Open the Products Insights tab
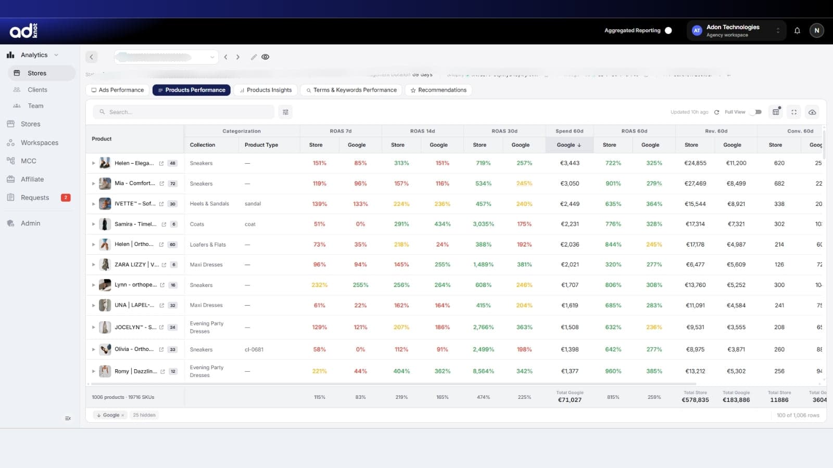Viewport: 833px width, 468px height. [266, 90]
